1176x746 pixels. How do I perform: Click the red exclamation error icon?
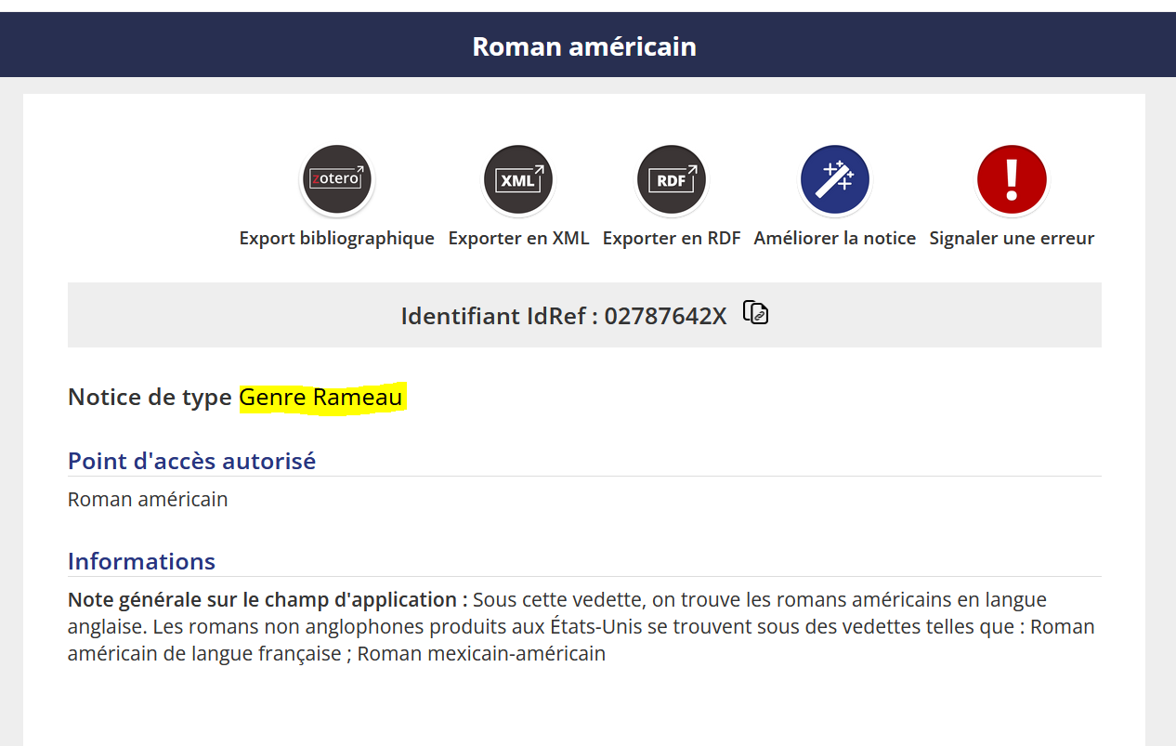click(x=1012, y=180)
